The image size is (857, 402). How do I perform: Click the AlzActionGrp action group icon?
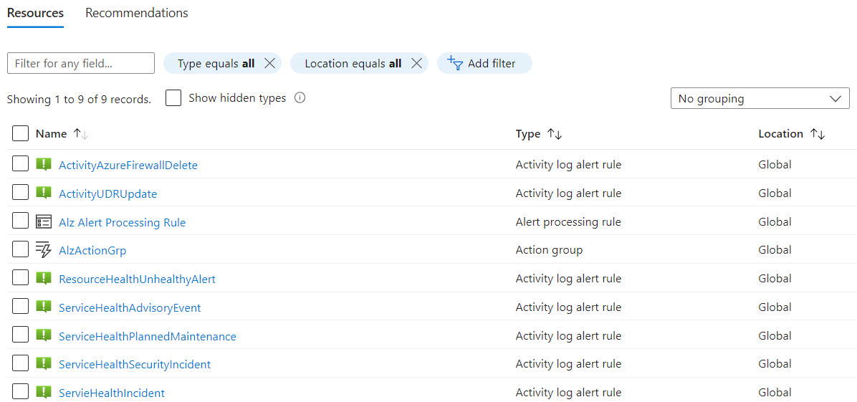(x=44, y=249)
